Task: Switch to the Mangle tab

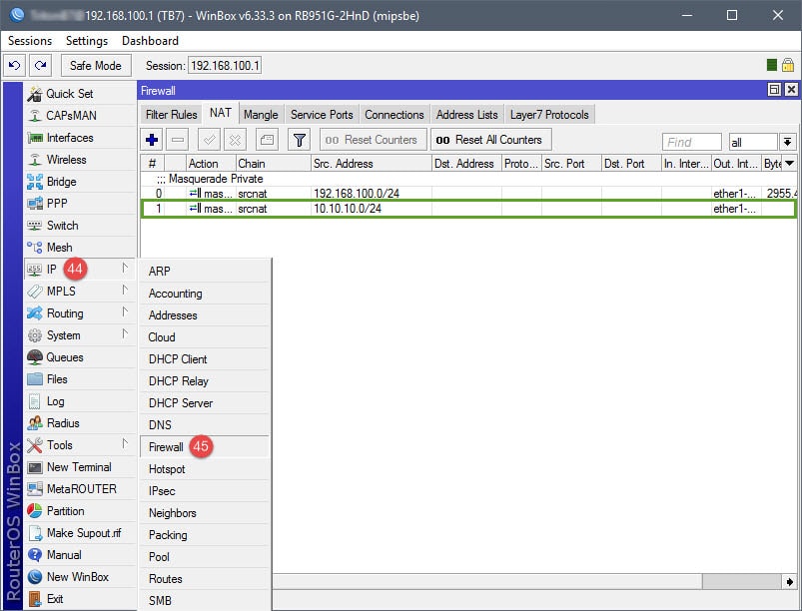Action: point(261,115)
